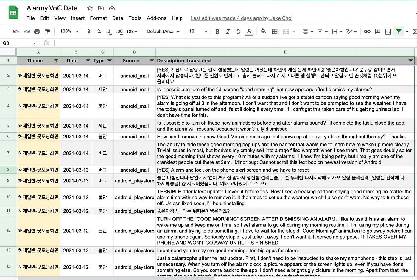Open more number formats 123 dropdown
417x280 pixels.
point(132,32)
